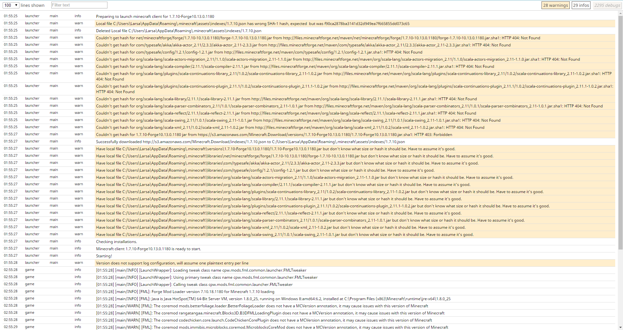Viewport: 623px width, 330px height.
Task: Click the CodeChickenCorePlugin coremod warning line
Action: 264,320
